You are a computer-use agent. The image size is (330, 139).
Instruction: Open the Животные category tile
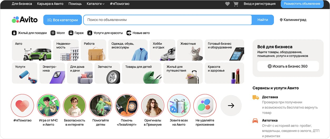pyautogui.click(x=190, y=50)
